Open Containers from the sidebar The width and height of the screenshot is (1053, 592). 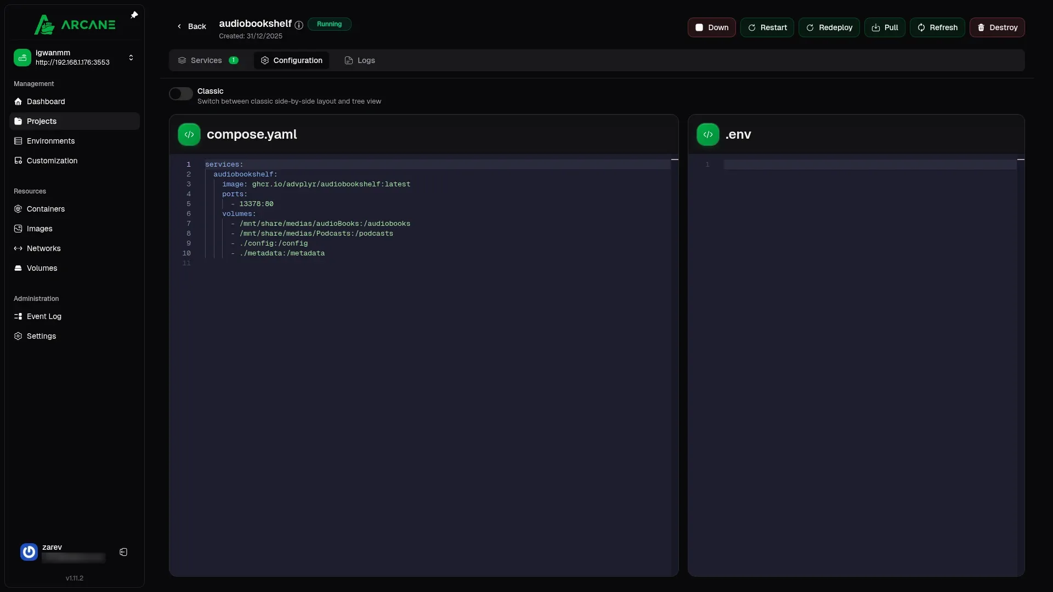46,209
